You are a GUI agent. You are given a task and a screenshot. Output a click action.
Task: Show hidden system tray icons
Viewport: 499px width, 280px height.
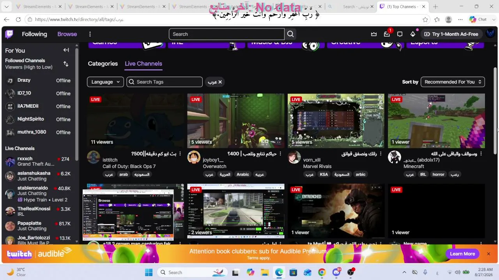click(404, 272)
